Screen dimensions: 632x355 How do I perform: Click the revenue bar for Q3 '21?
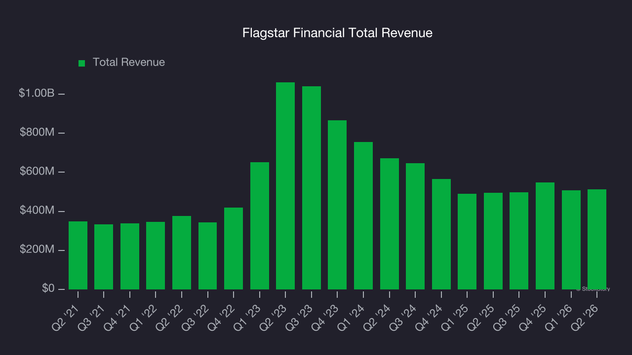point(104,257)
